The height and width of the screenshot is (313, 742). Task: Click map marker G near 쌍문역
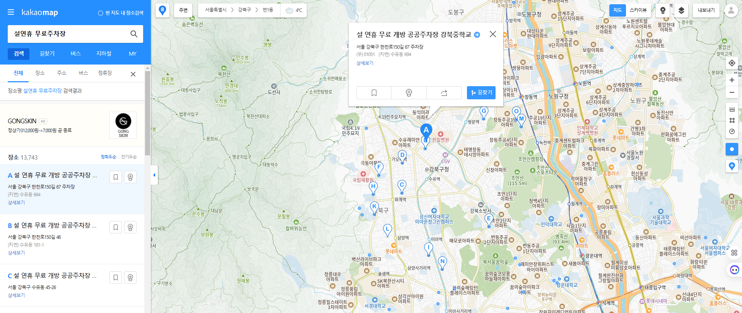(x=484, y=112)
